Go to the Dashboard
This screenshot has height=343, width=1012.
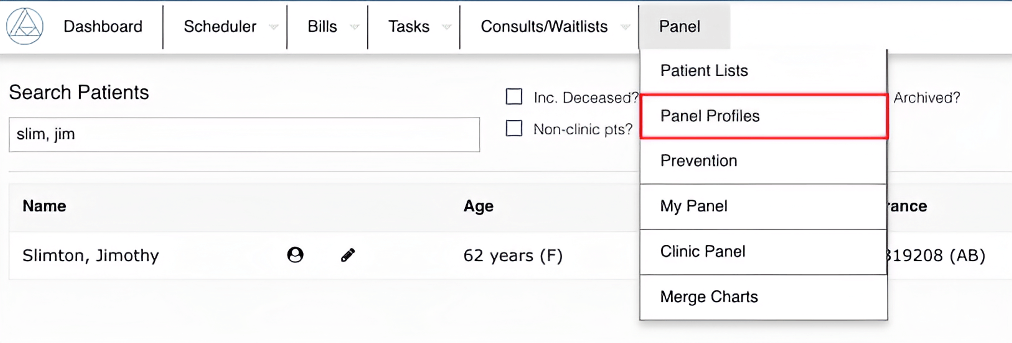[103, 26]
